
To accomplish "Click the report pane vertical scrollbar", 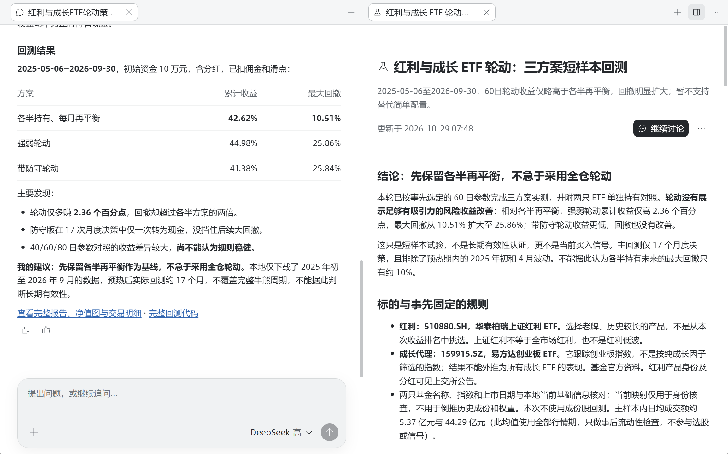I will click(725, 56).
